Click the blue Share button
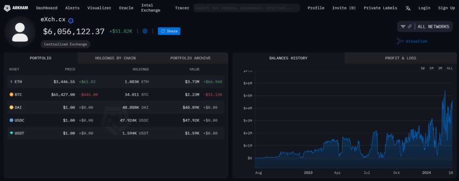This screenshot has height=181, width=459. click(x=169, y=31)
